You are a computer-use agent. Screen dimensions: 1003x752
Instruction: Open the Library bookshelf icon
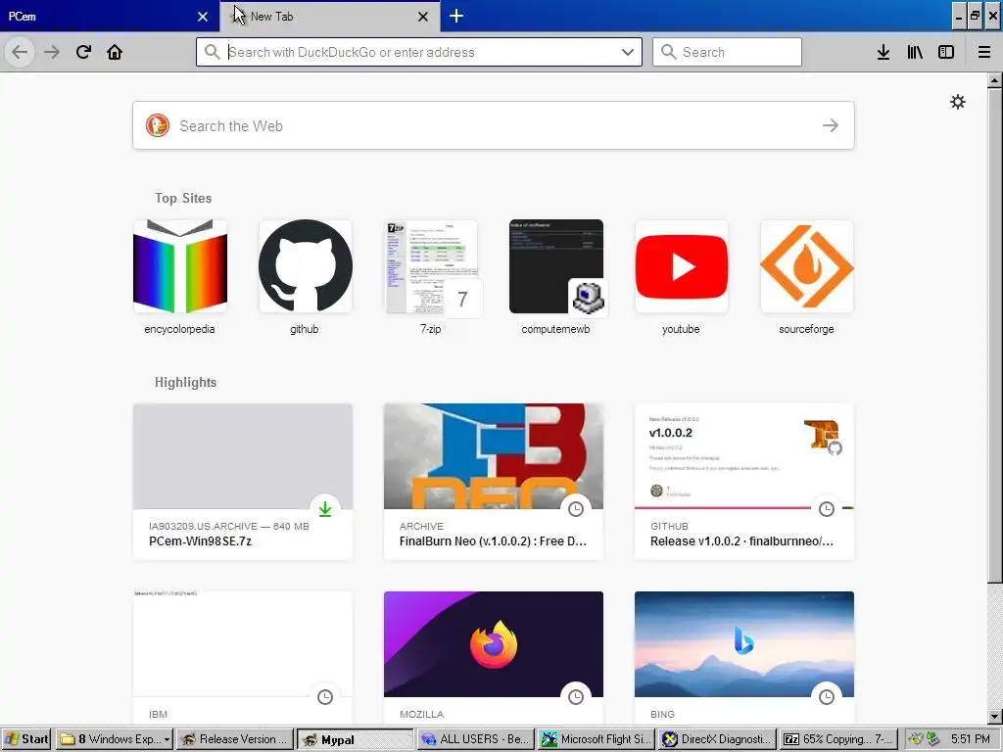coord(915,52)
